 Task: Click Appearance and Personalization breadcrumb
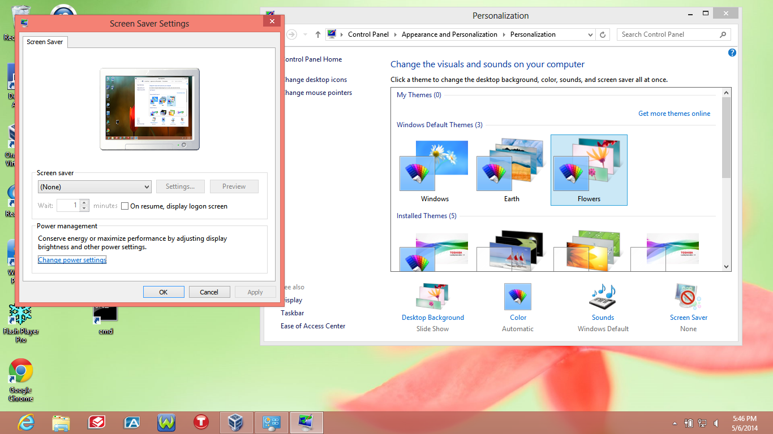449,34
